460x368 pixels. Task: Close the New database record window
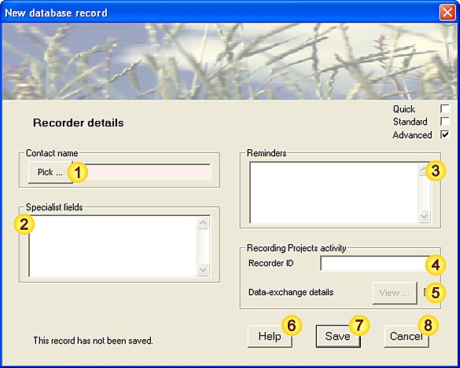[447, 13]
